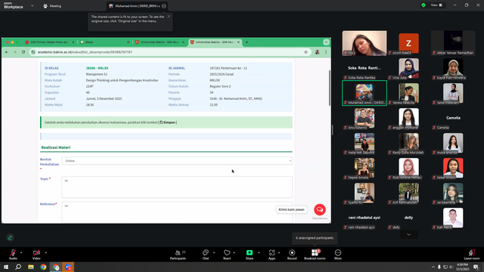Open the Zoom Workplace dropdown arrow
The width and height of the screenshot is (484, 272).
point(32,5)
